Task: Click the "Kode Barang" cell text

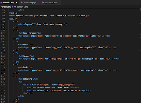Action: (x=29, y=33)
